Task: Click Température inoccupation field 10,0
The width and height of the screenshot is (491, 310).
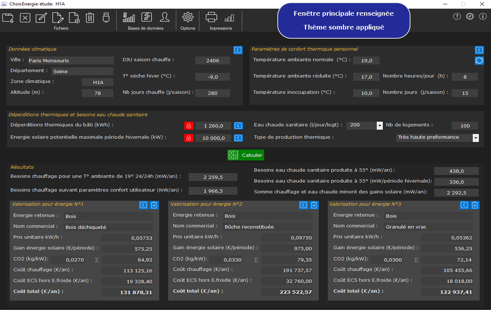Action: [x=366, y=93]
